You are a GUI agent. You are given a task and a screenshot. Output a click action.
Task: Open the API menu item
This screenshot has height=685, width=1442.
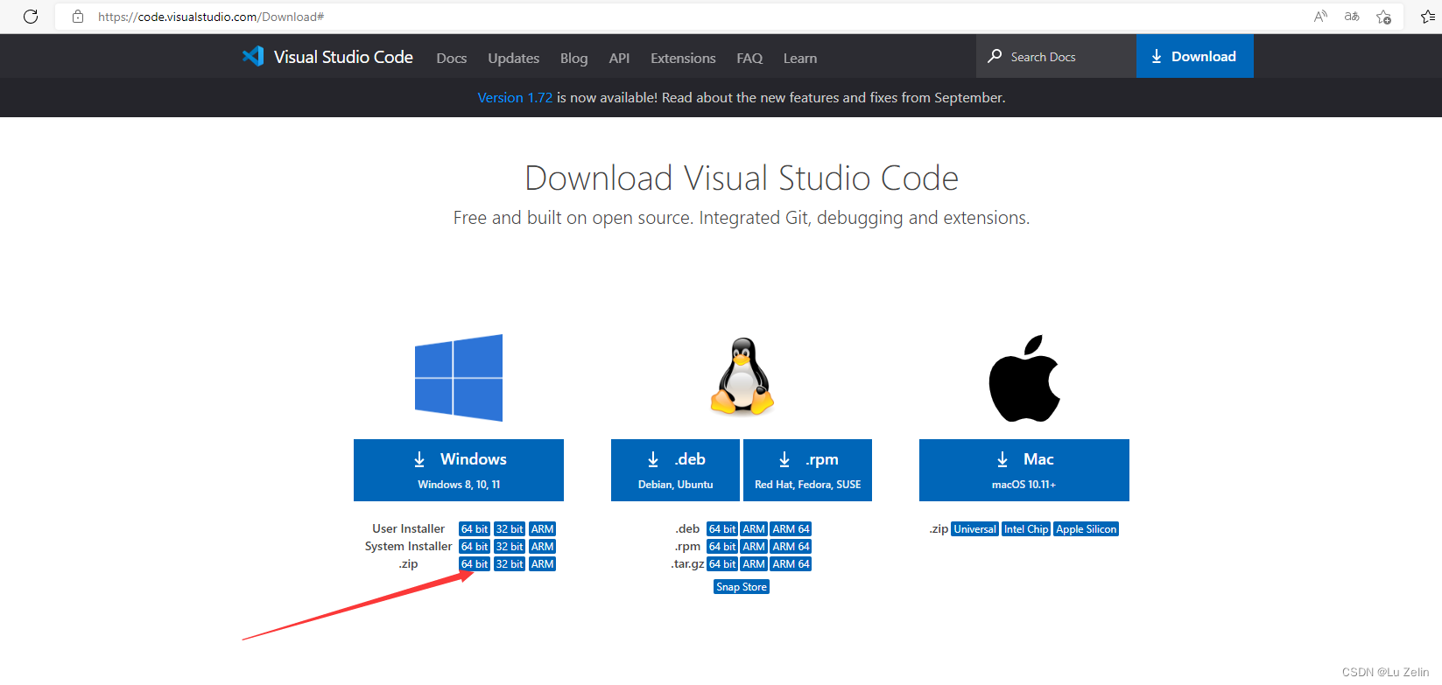point(620,58)
